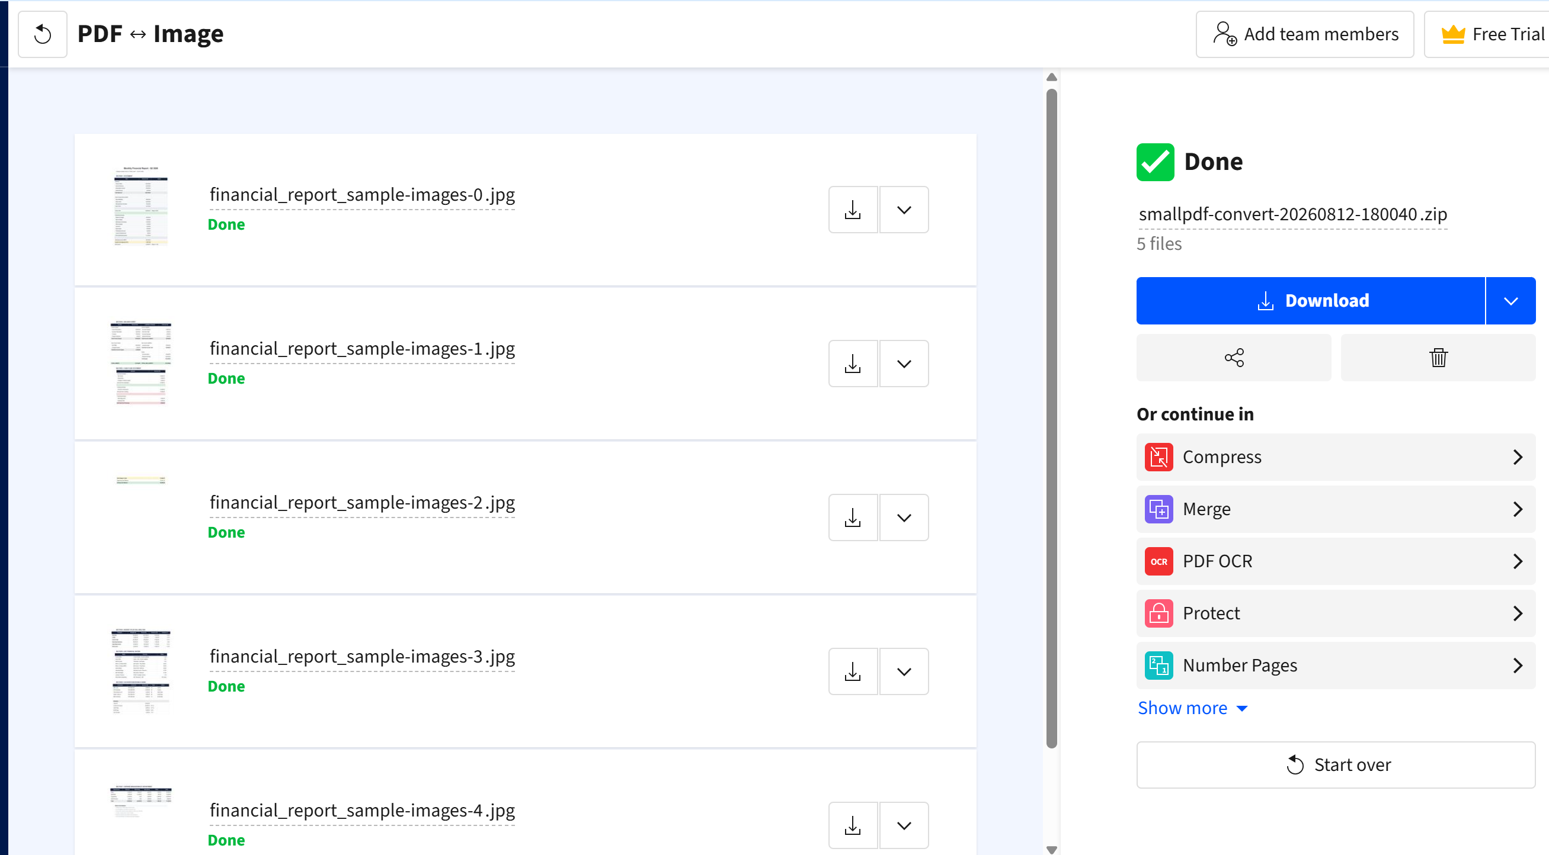Open thumbnail of images-0.jpg
Image resolution: width=1549 pixels, height=855 pixels.
coord(141,206)
